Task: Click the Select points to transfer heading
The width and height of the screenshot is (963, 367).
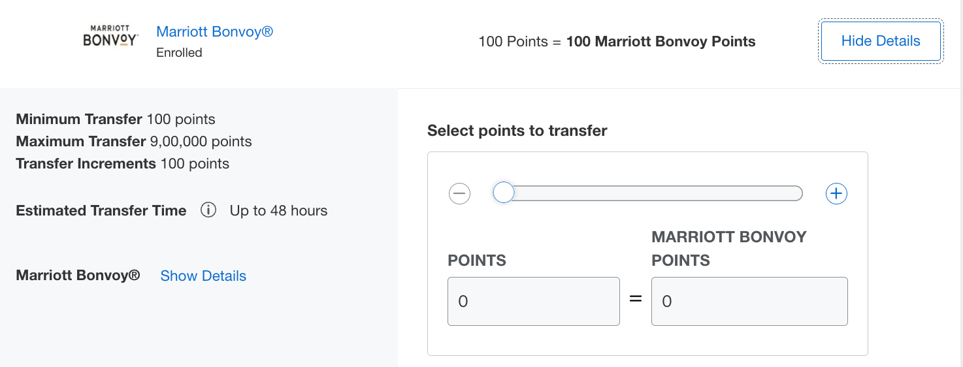Action: pos(517,131)
